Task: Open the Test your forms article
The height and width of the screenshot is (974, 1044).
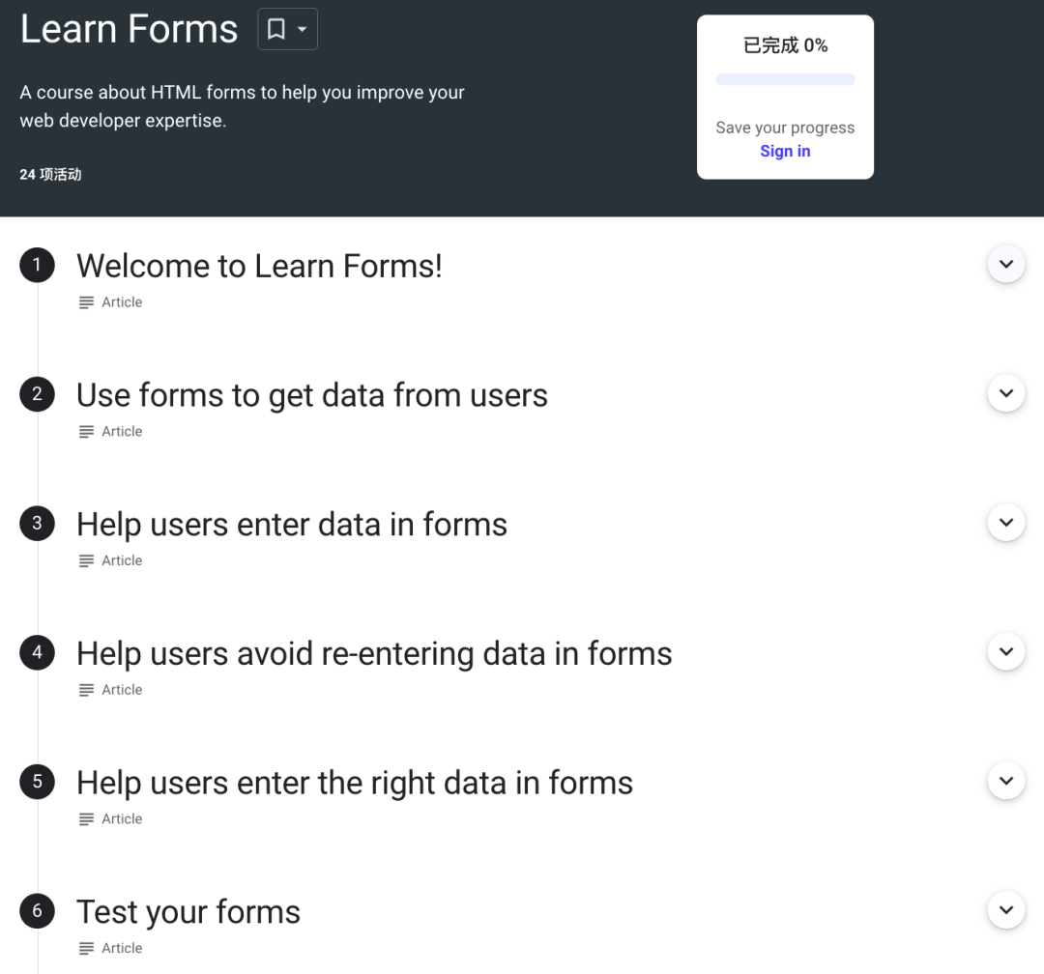Action: click(x=188, y=912)
